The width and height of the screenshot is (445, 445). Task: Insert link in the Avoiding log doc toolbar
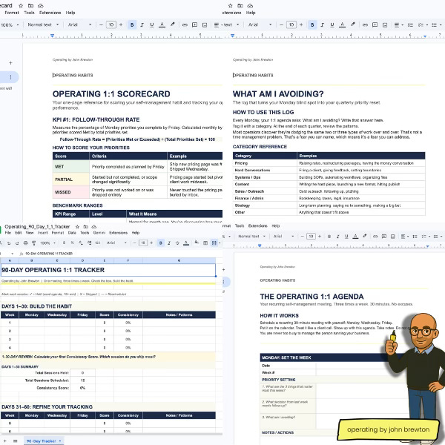pyautogui.click(x=365, y=25)
